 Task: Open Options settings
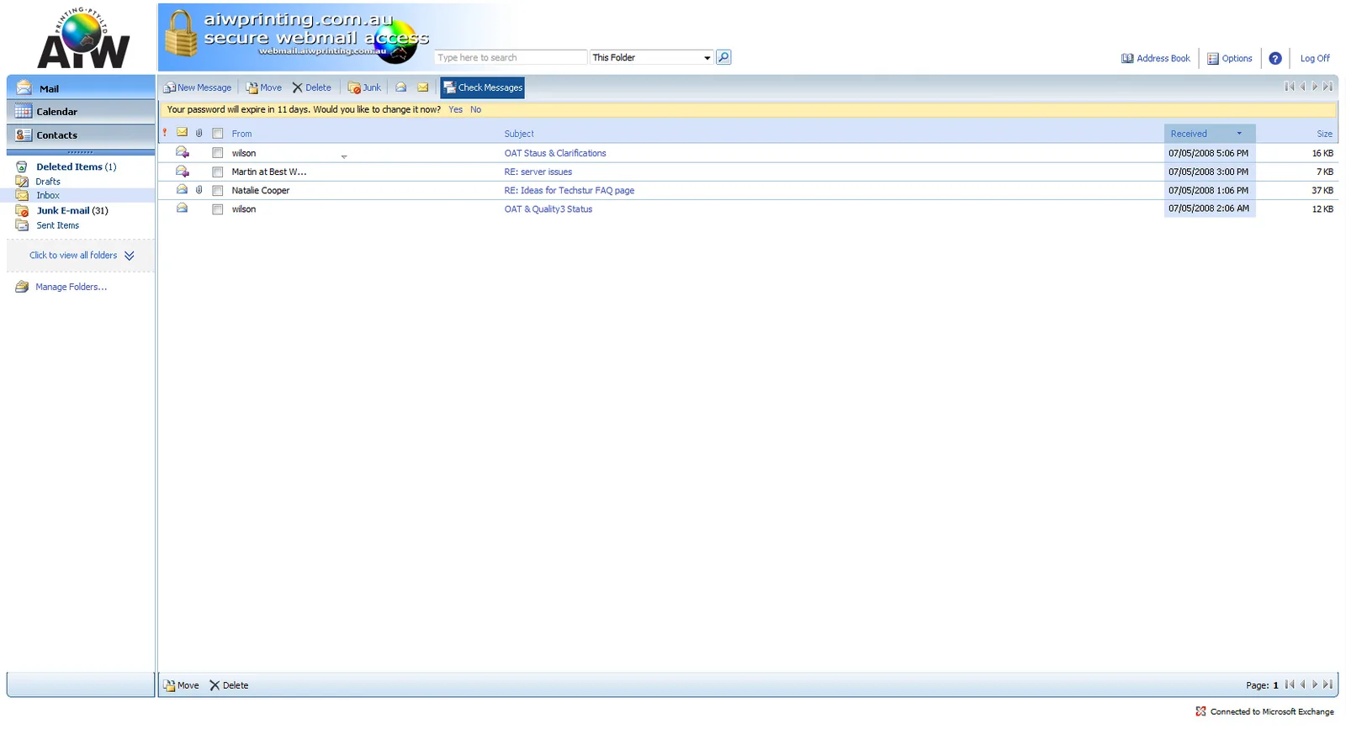click(1230, 58)
